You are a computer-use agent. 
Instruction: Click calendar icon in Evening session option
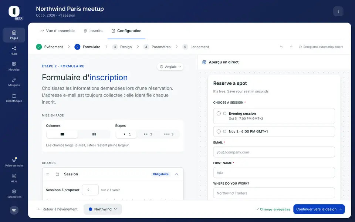tap(225, 113)
